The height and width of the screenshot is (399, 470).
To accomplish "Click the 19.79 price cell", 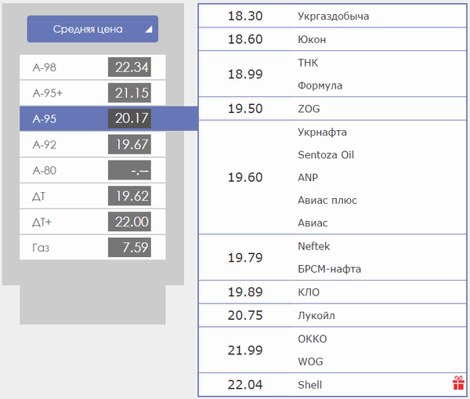I will tap(245, 258).
